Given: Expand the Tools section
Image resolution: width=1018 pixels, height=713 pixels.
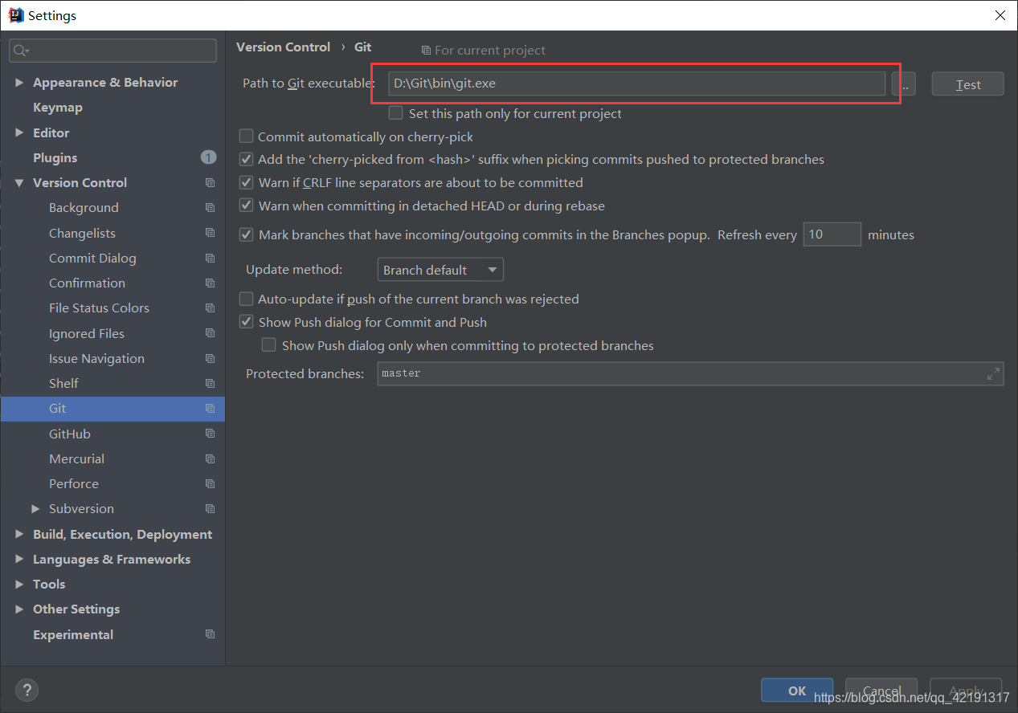Looking at the screenshot, I should [19, 585].
